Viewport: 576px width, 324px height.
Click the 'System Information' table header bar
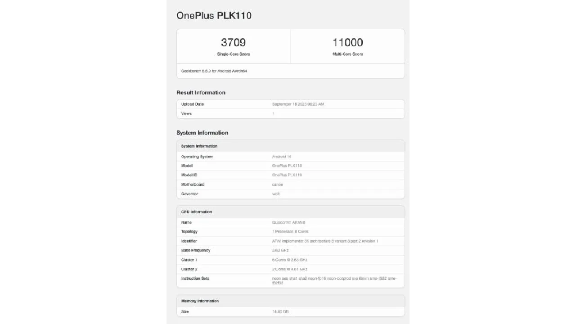pos(290,146)
